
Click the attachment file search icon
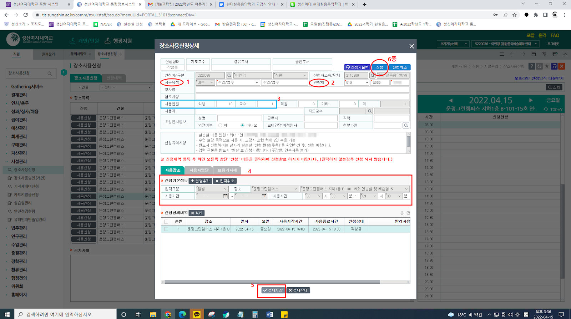406,125
